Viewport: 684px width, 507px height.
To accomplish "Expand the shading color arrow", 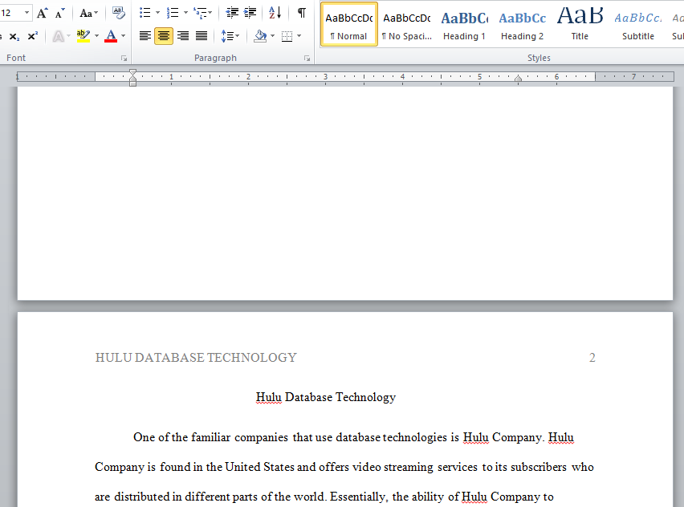I will [273, 36].
